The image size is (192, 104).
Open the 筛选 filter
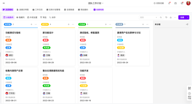(43, 17)
